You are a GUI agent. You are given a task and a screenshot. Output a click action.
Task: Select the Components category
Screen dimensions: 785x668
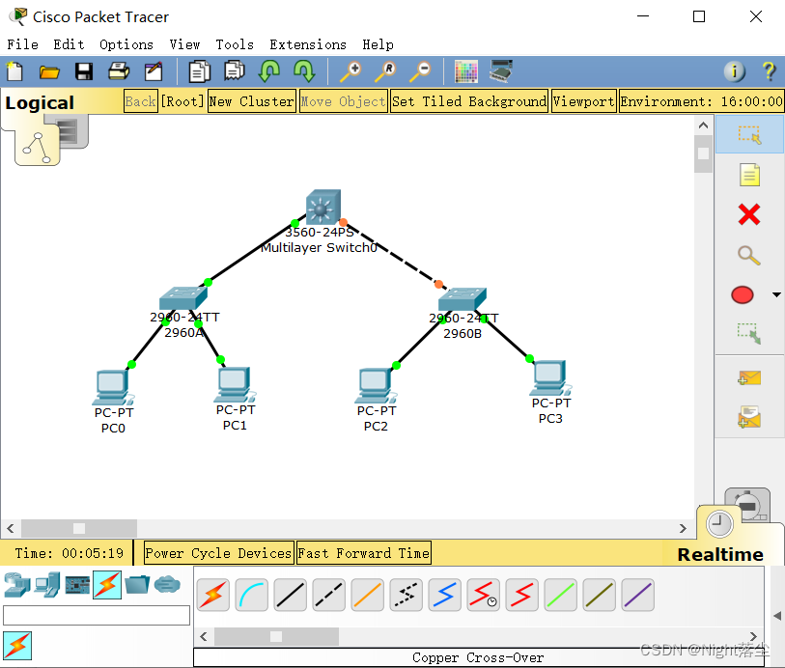point(77,585)
